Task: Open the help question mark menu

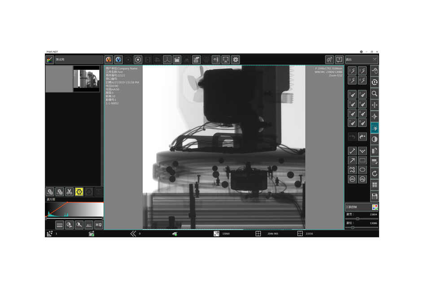Action: click(x=339, y=60)
